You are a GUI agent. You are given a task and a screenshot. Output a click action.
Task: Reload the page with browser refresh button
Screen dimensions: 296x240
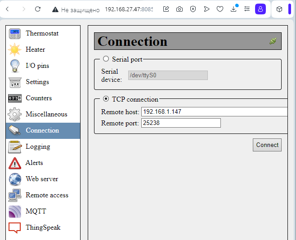pyautogui.click(x=38, y=9)
